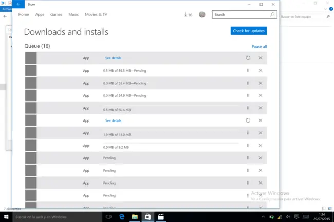Cancel the 60.4 MB download
The image size is (334, 222).
261,108
